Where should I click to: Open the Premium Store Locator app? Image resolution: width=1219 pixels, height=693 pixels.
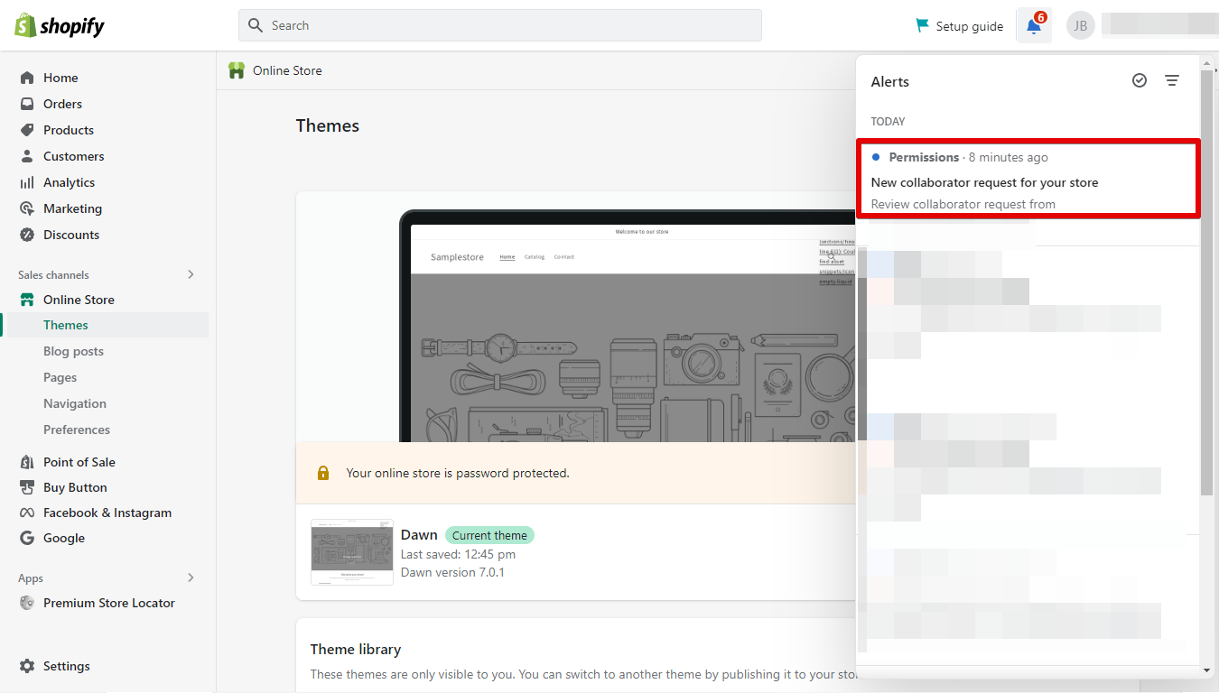(x=109, y=602)
